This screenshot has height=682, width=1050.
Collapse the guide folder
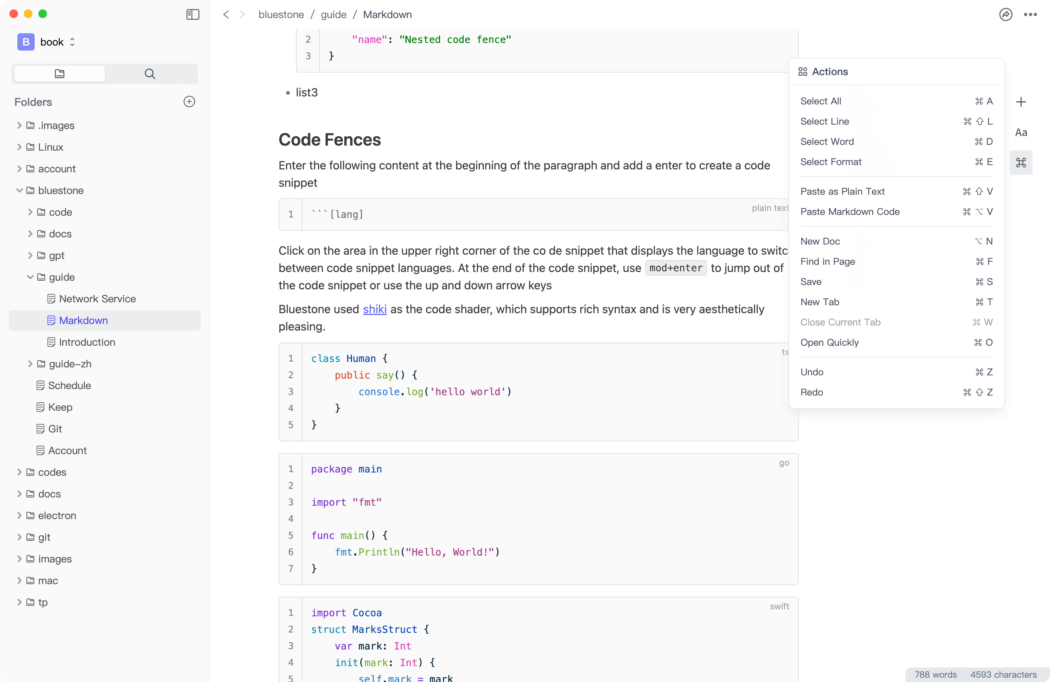pos(30,277)
